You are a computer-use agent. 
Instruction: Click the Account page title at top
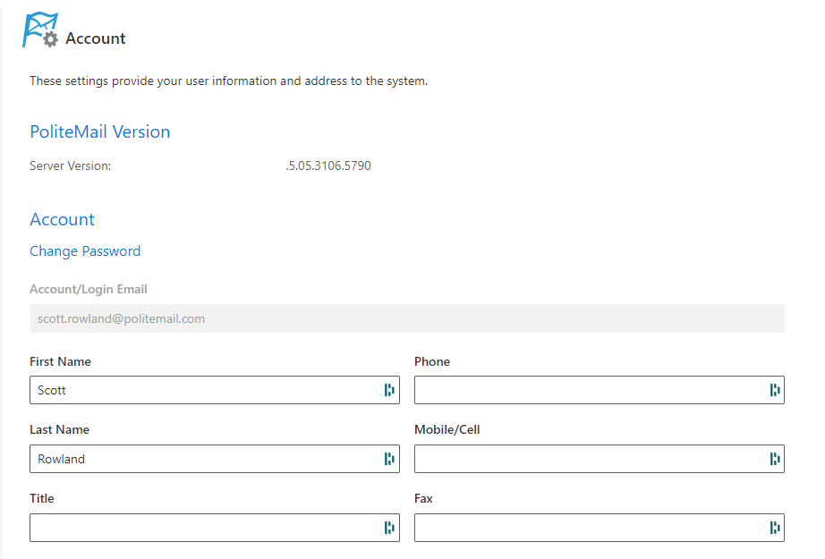96,38
